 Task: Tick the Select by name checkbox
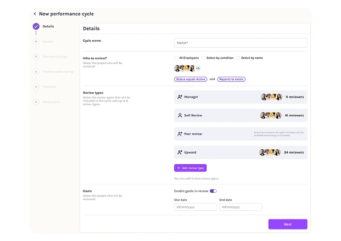click(238, 58)
